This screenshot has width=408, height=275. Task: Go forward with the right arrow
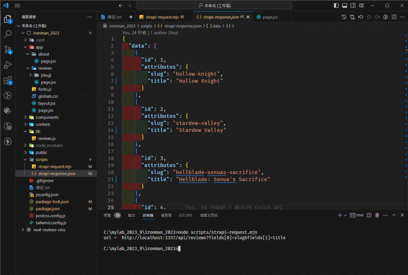129,6
